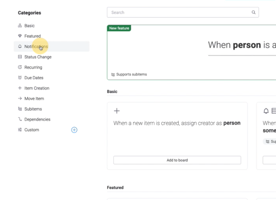Click the Recurring clock icon
The height and width of the screenshot is (200, 276).
[x=20, y=67]
